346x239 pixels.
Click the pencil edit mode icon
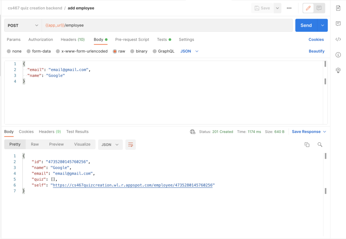point(308,8)
